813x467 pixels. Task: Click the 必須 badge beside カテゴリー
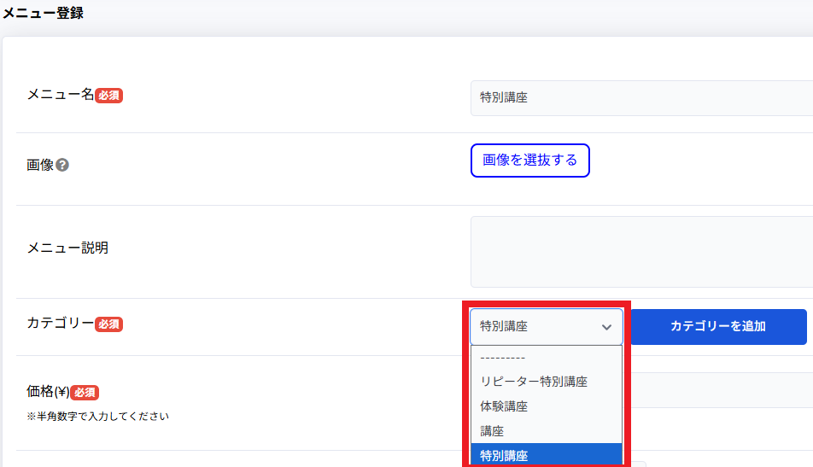point(108,324)
